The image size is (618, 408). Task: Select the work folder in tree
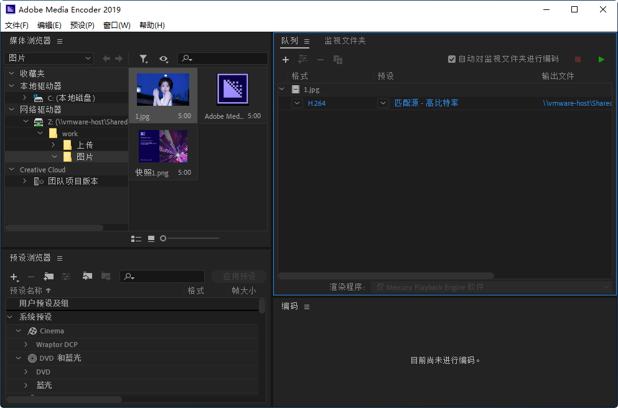(70, 134)
